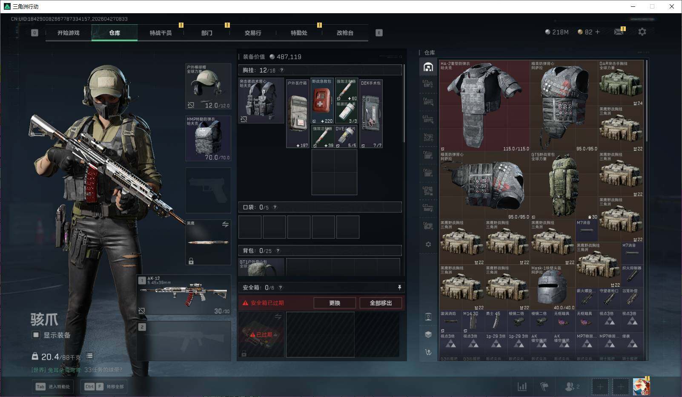Switch to the 改枪台 tab
The image size is (682, 397).
pos(345,33)
